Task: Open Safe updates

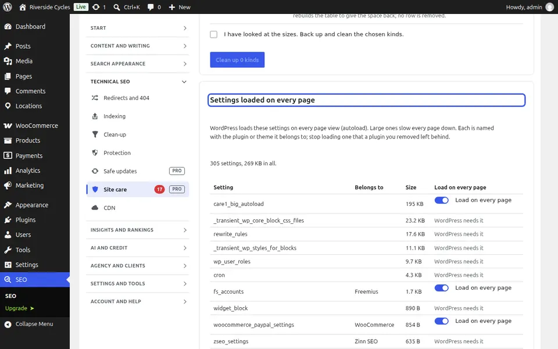Action: (138, 171)
